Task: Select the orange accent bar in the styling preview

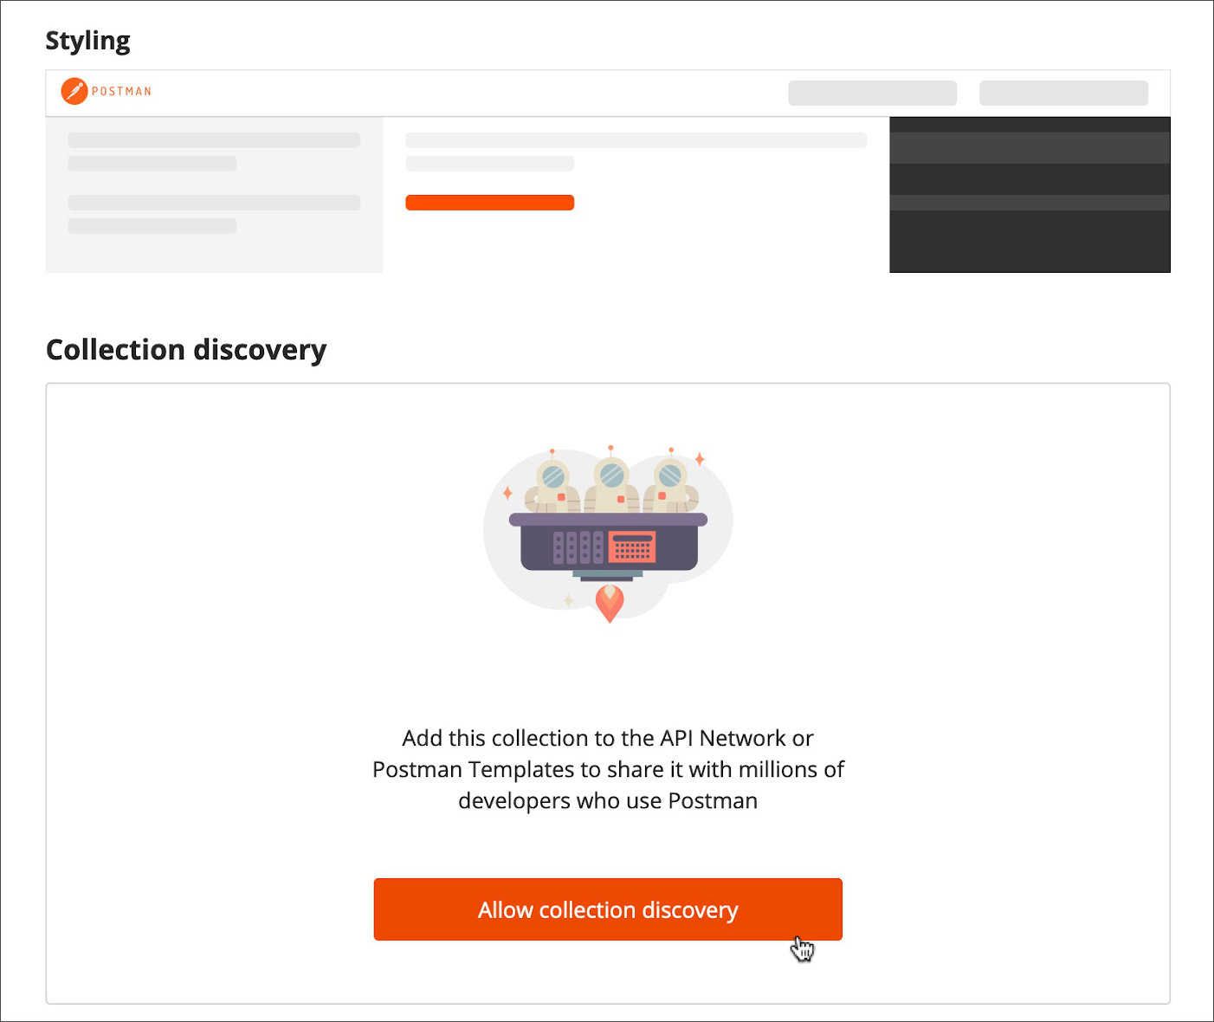Action: pos(490,203)
